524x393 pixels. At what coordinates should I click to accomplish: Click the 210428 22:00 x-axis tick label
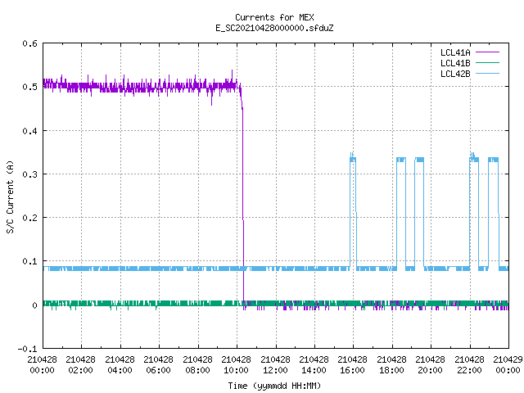(469, 365)
